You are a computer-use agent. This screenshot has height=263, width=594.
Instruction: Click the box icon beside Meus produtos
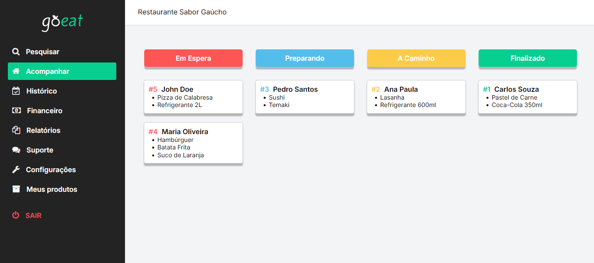[x=16, y=189]
